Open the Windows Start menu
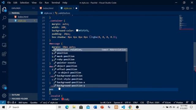 click(3, 107)
